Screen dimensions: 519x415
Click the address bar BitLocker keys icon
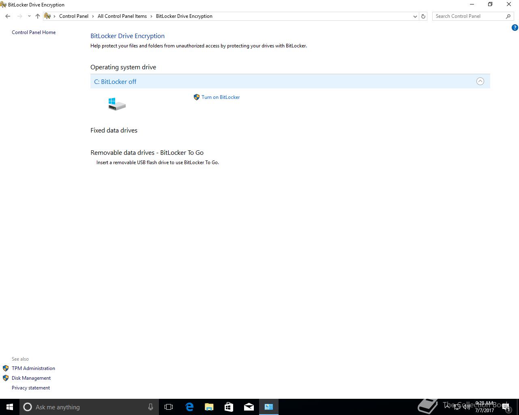click(47, 16)
